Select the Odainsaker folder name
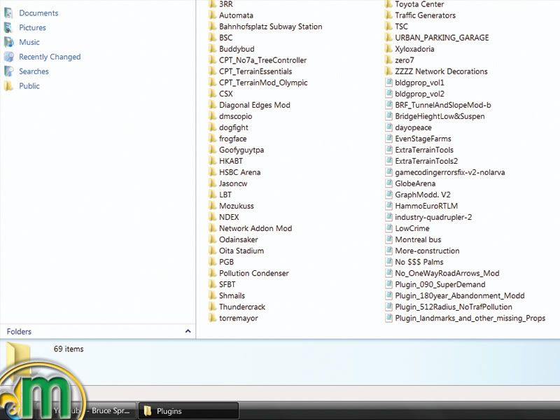The width and height of the screenshot is (560, 420). pos(239,239)
